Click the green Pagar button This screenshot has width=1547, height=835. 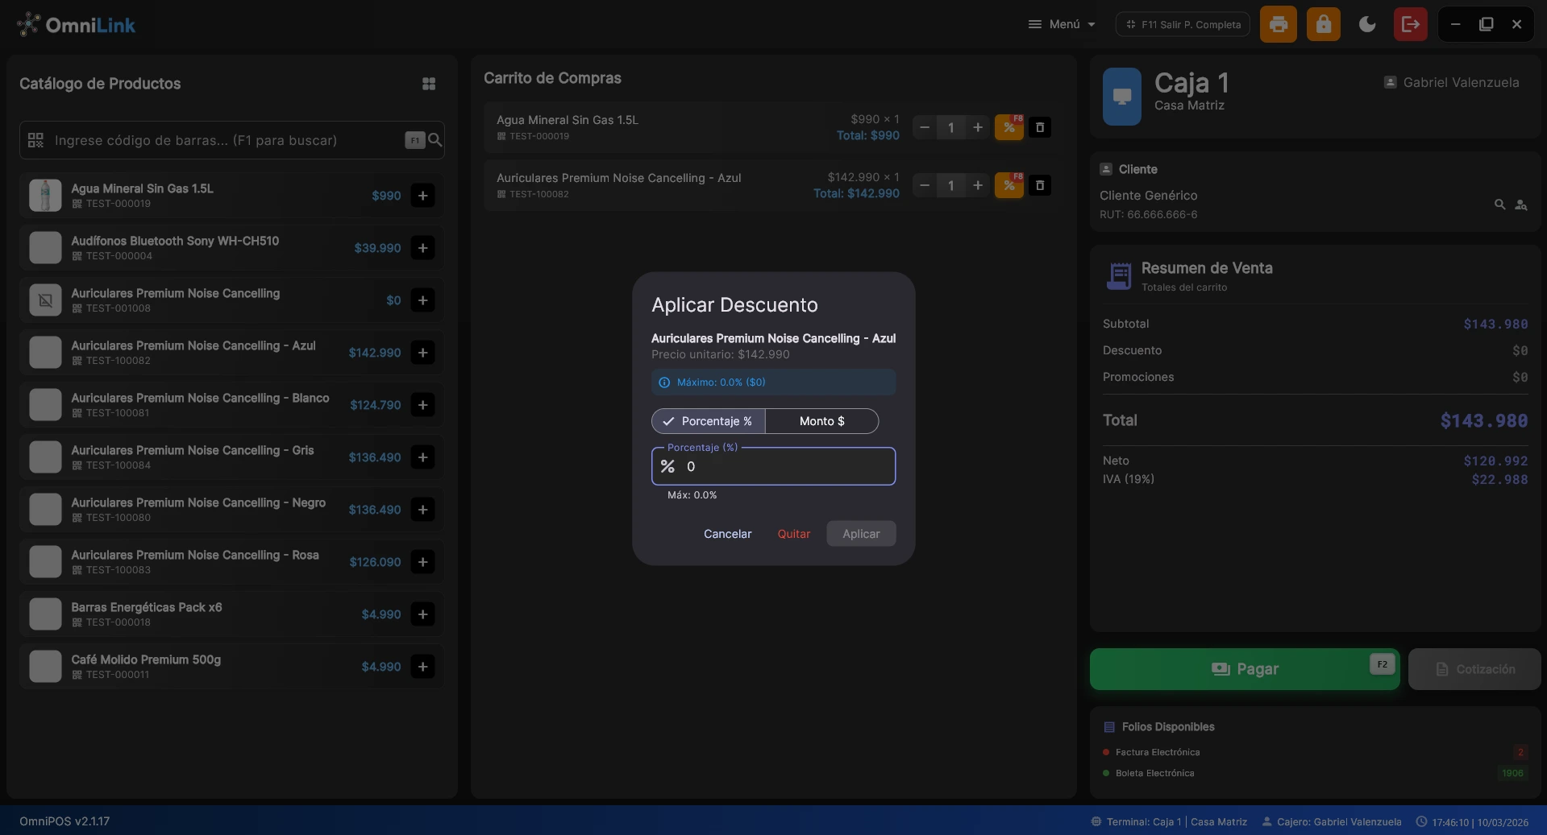point(1245,669)
